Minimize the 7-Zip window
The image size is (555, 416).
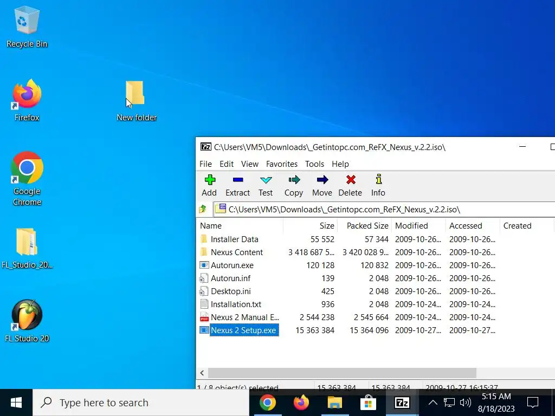[522, 146]
